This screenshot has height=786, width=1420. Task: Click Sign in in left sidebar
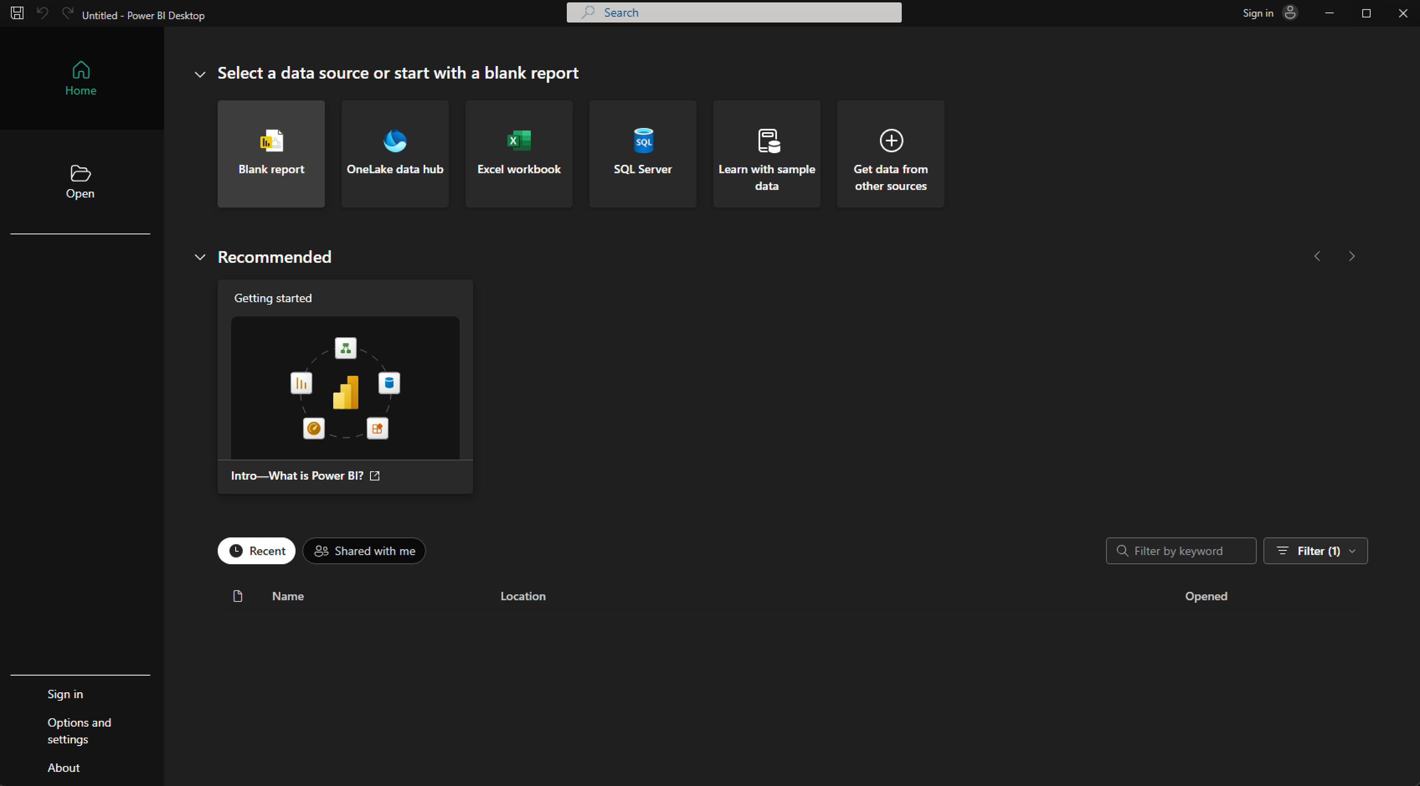[x=65, y=694]
